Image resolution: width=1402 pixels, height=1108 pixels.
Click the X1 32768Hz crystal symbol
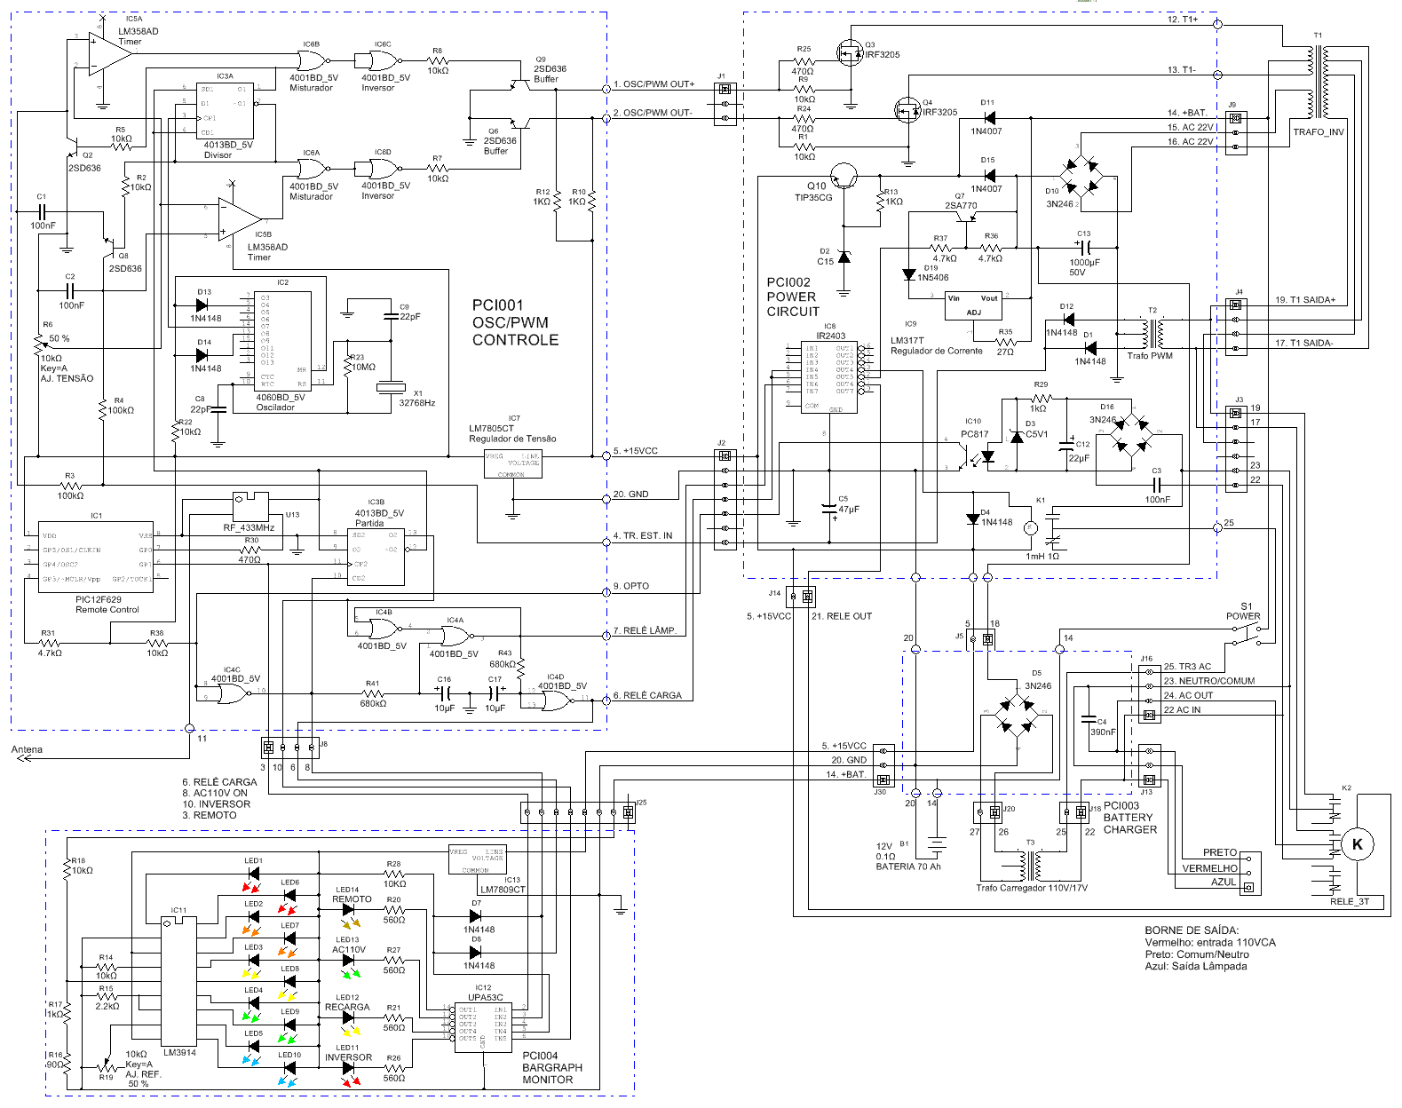pyautogui.click(x=390, y=386)
